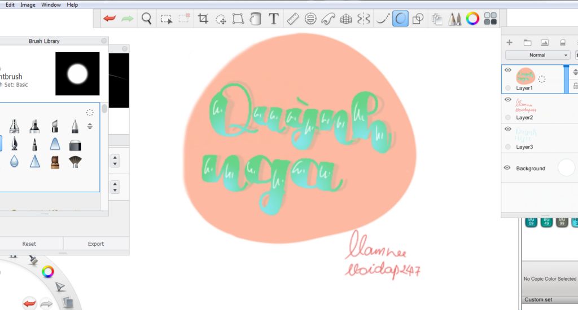Select the fan brush in Brush Library
578x310 pixels.
(x=75, y=162)
